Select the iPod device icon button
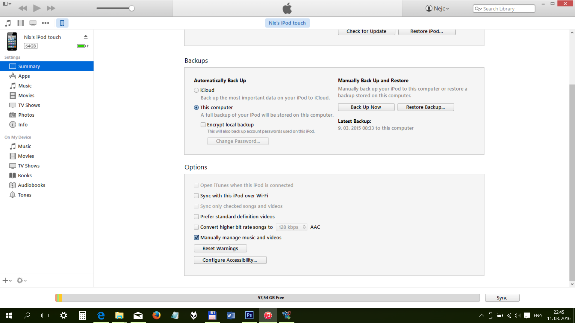This screenshot has height=323, width=575. [x=62, y=23]
